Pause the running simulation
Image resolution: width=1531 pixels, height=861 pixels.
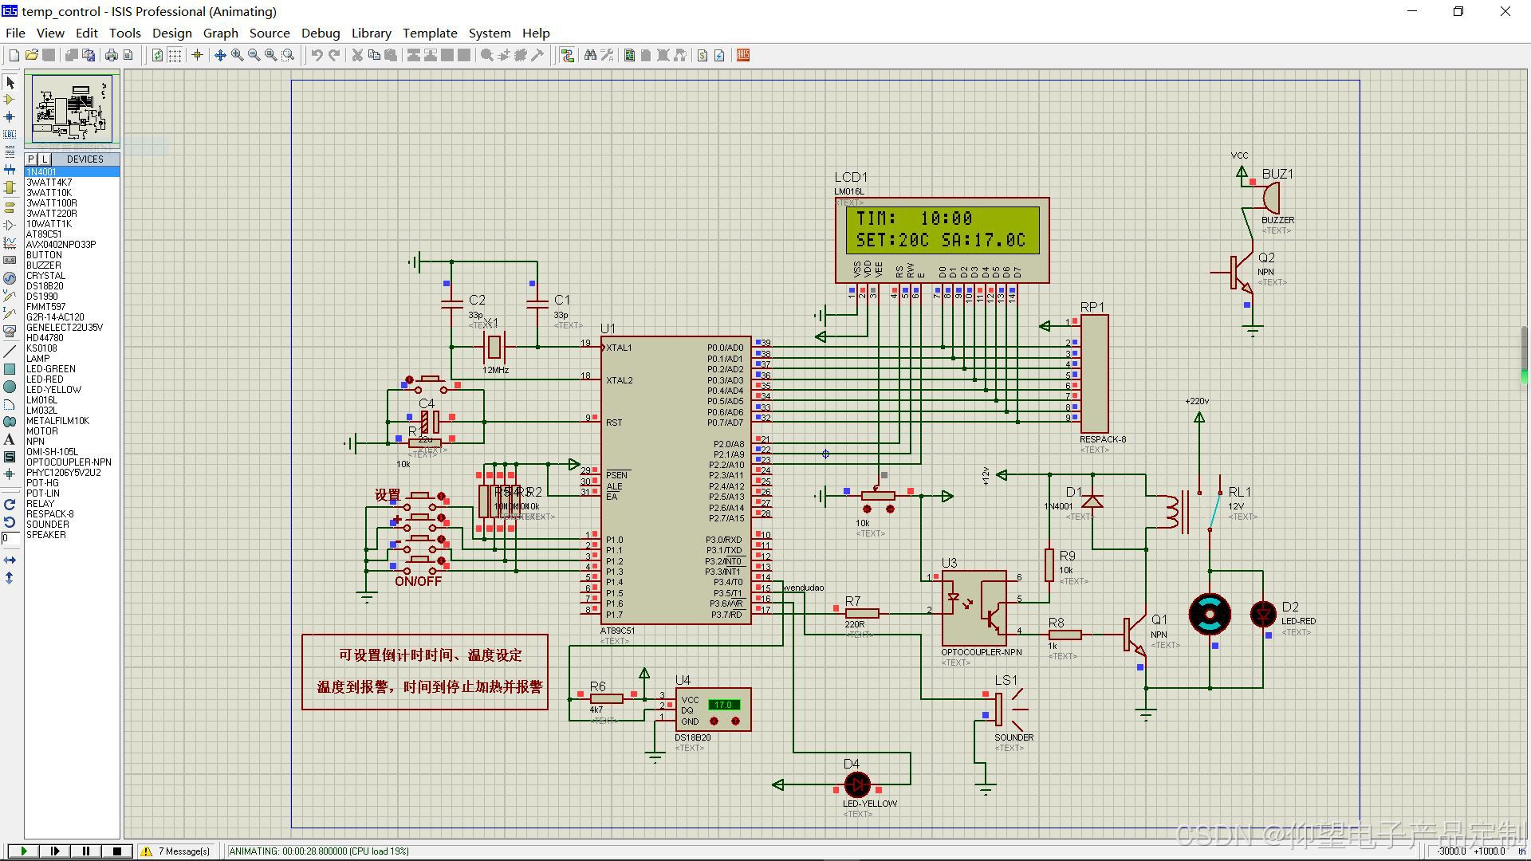86,851
